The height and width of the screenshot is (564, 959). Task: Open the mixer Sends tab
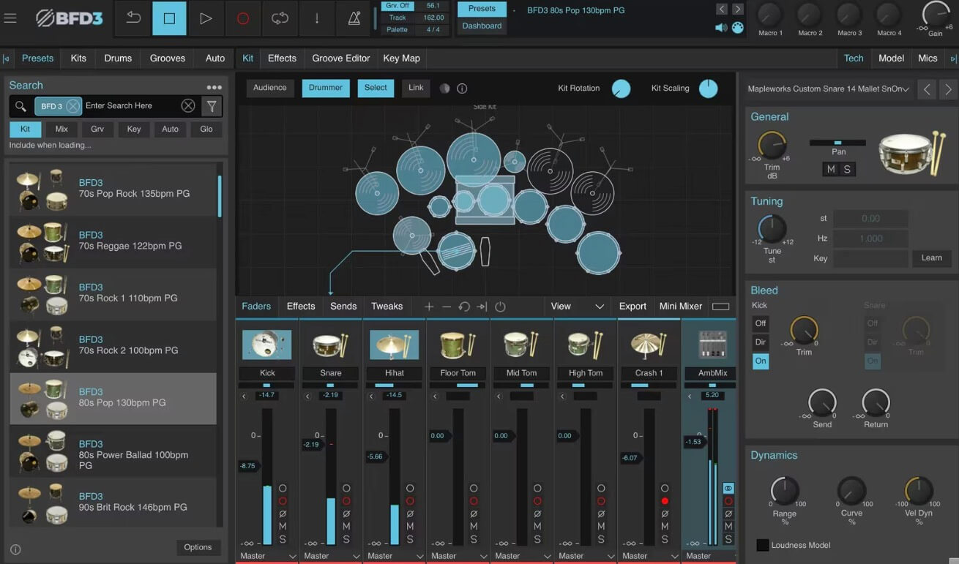point(343,307)
